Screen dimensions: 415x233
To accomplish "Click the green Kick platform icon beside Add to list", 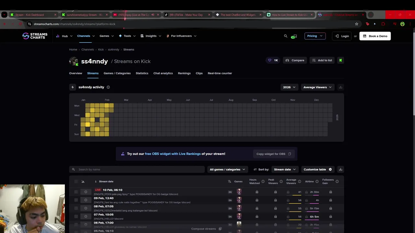I will point(340,60).
